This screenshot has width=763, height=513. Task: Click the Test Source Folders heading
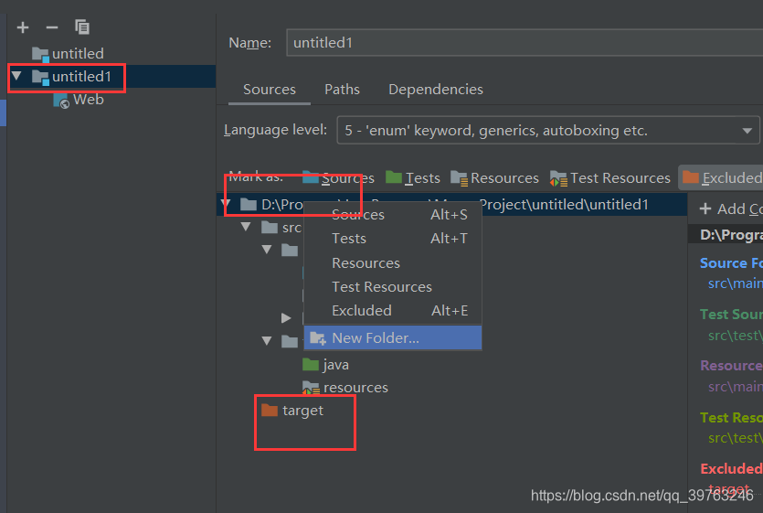coord(731,315)
